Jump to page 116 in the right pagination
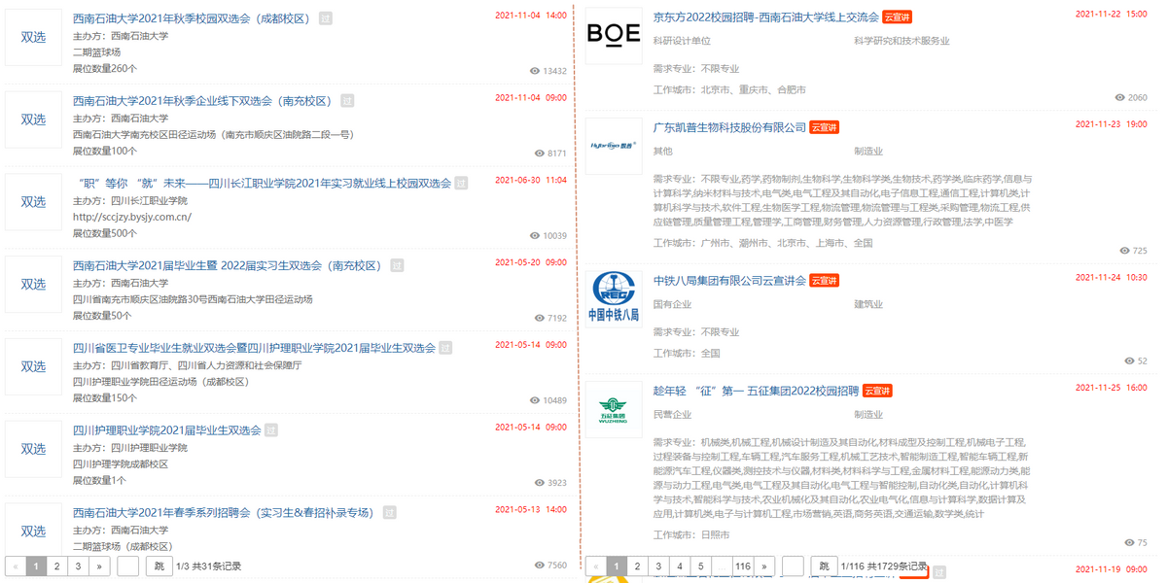 coord(743,566)
